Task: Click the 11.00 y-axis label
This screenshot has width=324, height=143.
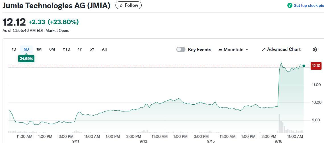Action: 316,85
